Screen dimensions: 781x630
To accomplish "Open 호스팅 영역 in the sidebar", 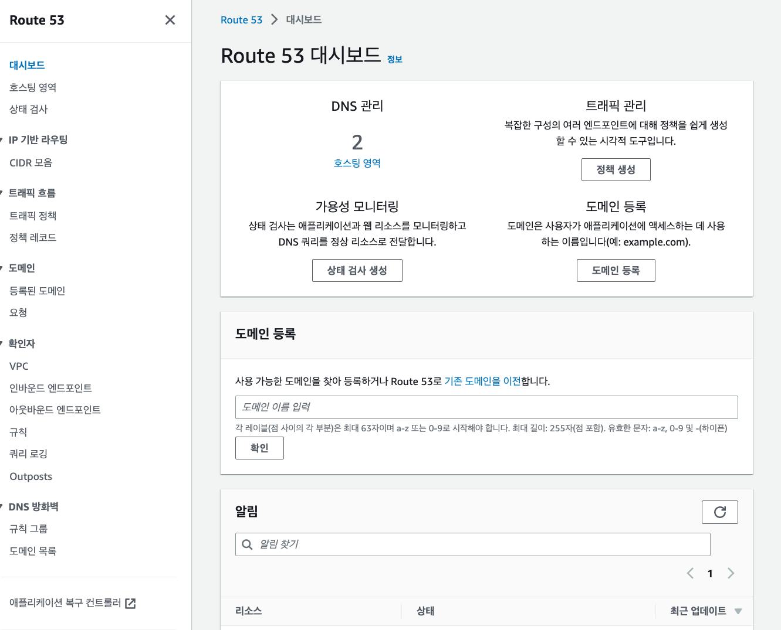I will [33, 87].
